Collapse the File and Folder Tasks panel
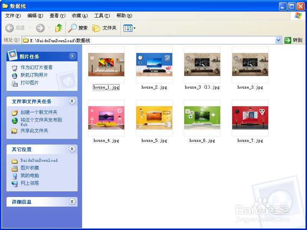 pyautogui.click(x=72, y=101)
